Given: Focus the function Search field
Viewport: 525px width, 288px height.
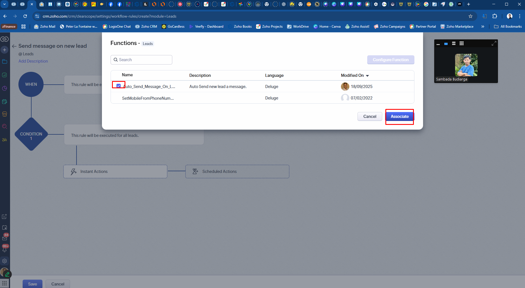Looking at the screenshot, I should coord(141,60).
